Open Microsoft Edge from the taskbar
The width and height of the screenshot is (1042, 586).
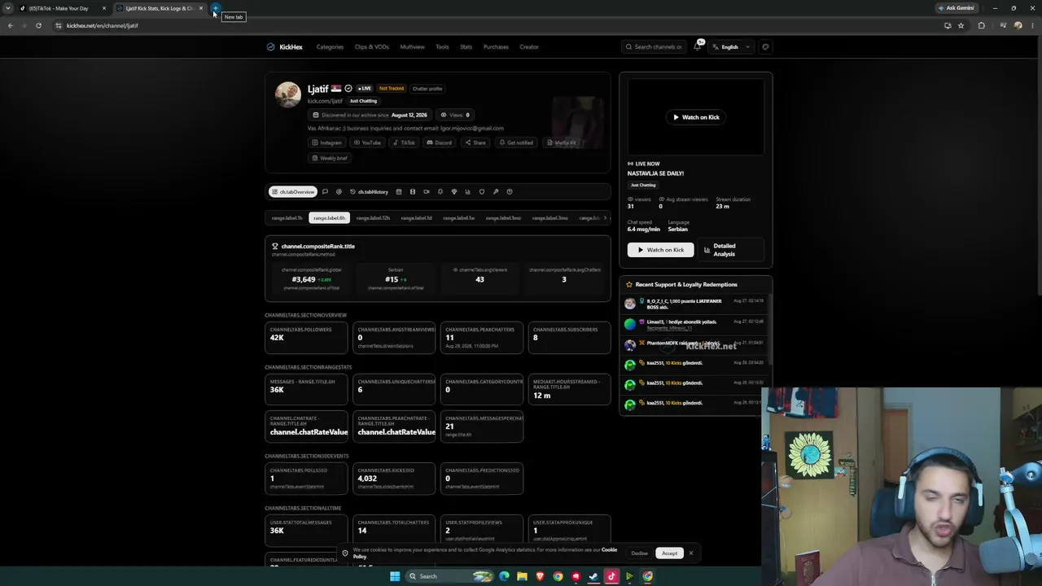tap(504, 576)
